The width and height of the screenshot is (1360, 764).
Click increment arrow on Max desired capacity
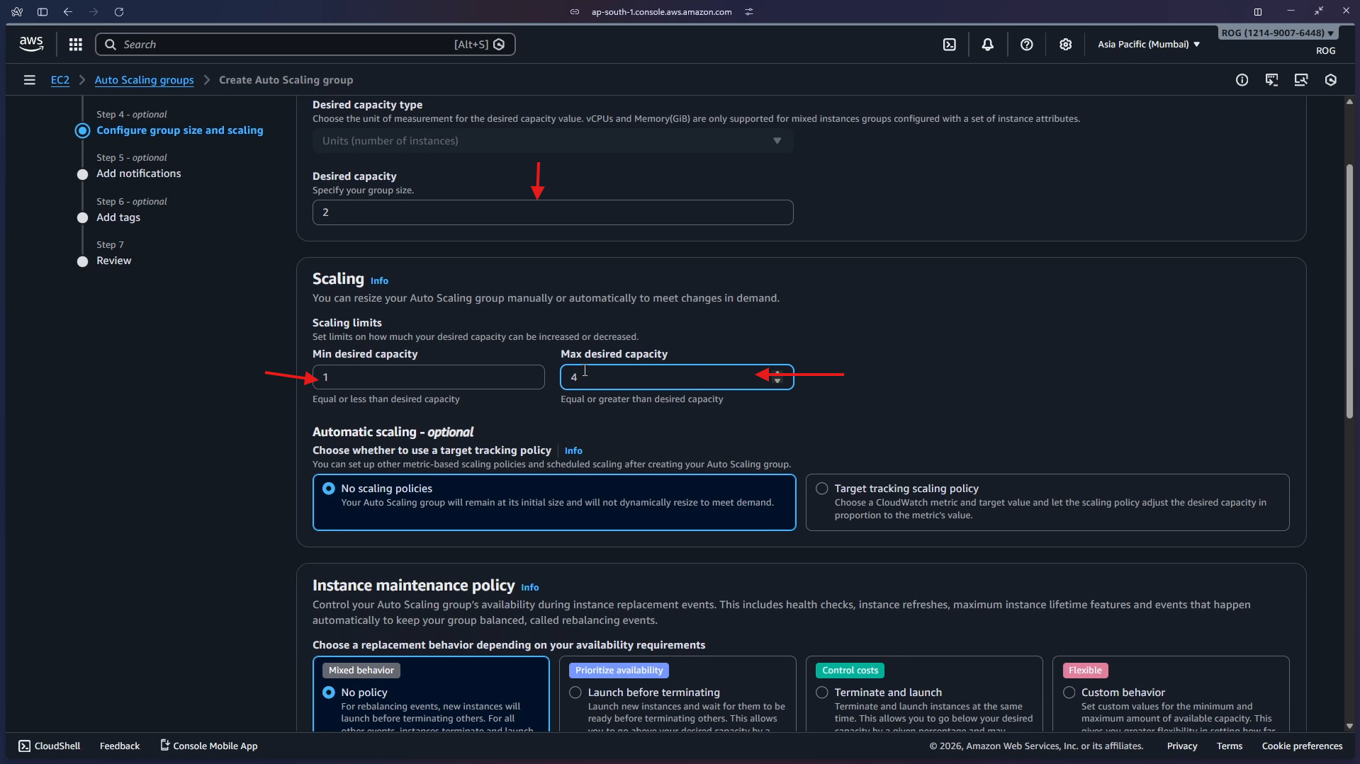[x=777, y=372]
